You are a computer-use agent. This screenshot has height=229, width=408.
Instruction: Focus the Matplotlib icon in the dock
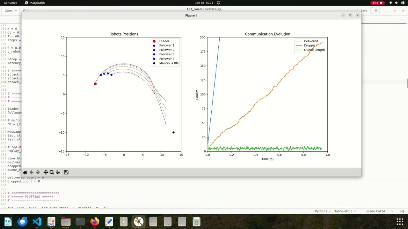138,222
